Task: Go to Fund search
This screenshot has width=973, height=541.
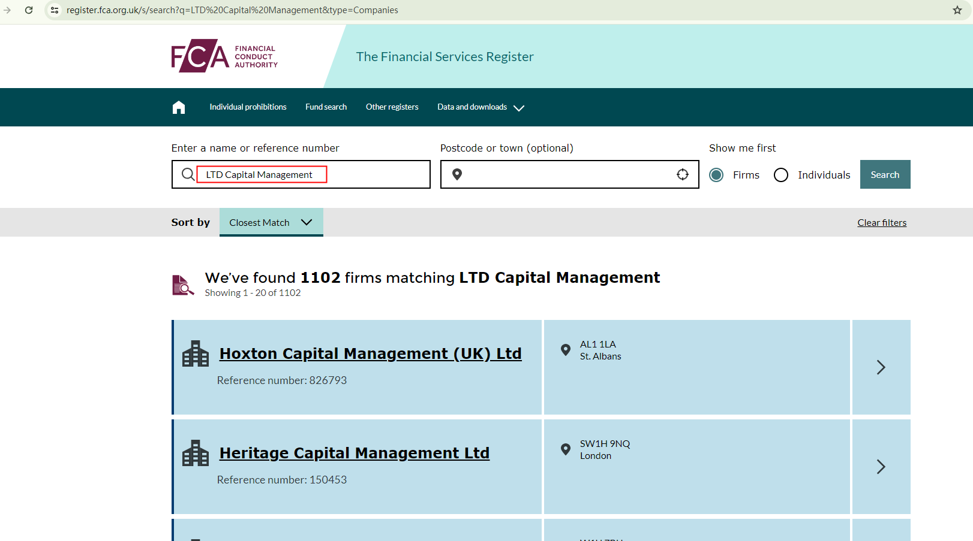Action: [326, 107]
